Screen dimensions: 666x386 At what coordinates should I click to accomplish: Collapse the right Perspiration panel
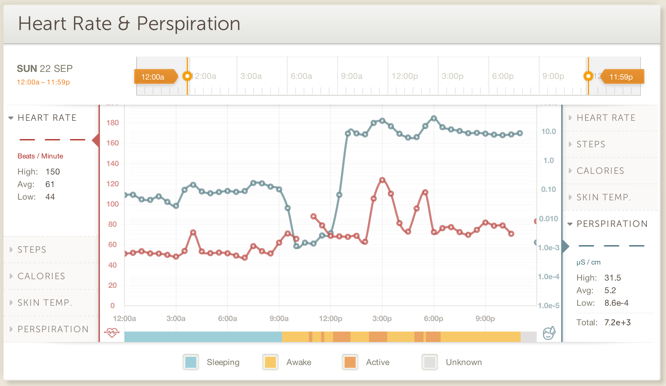point(612,224)
